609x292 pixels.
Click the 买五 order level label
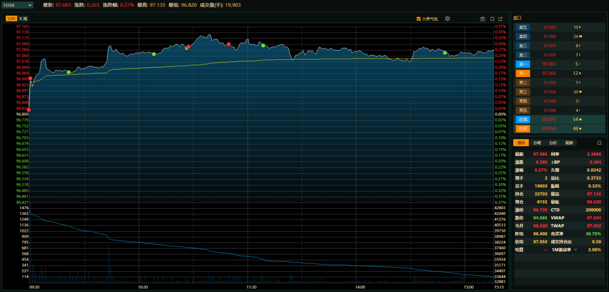coord(523,110)
